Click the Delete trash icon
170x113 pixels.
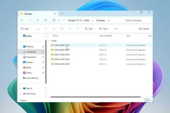pos(78,29)
